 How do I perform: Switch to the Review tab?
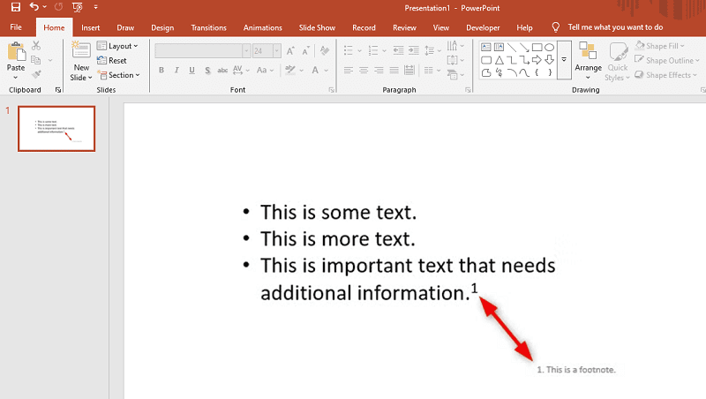pos(404,28)
